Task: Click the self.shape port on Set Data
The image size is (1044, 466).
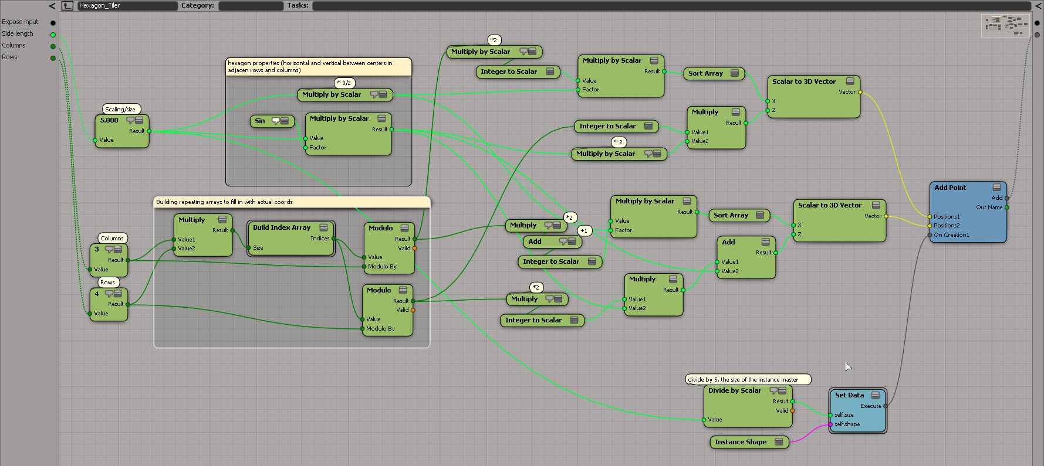Action: coord(830,424)
